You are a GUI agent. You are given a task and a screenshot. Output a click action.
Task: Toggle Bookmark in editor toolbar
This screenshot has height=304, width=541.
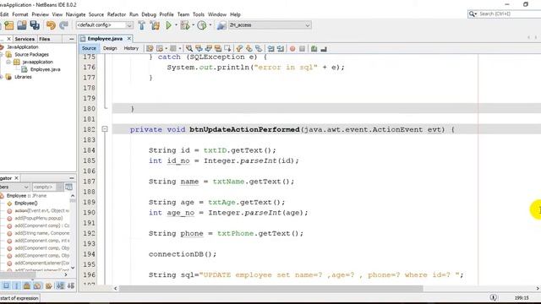click(x=259, y=49)
